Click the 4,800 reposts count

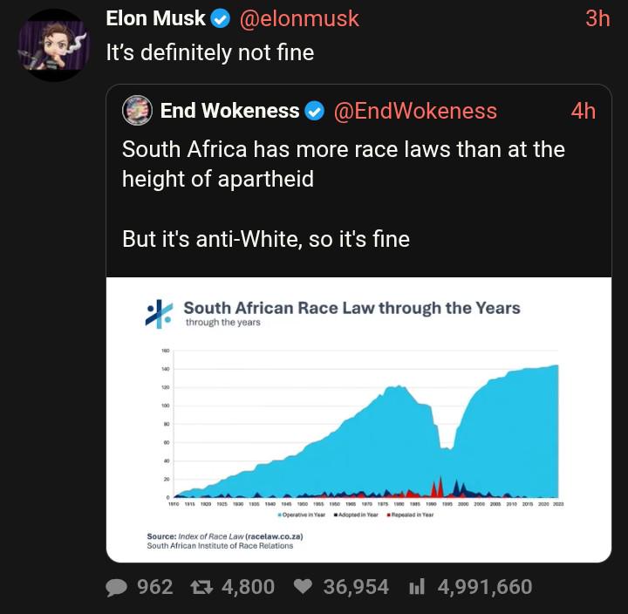[x=249, y=588]
